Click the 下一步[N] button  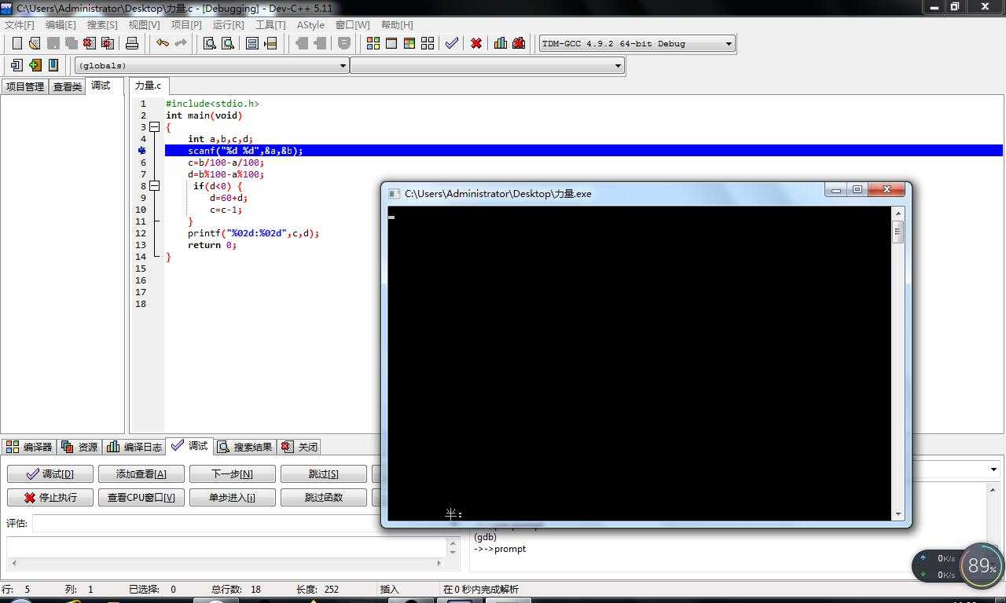[x=233, y=474]
